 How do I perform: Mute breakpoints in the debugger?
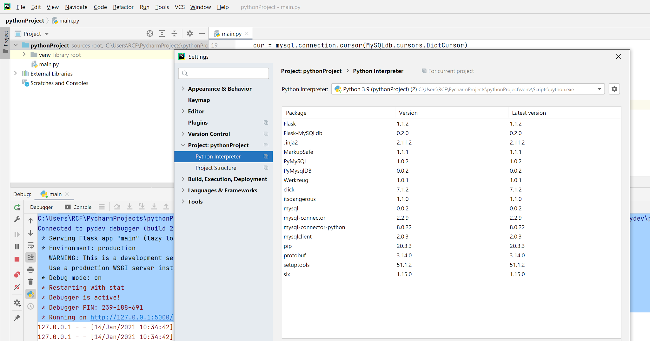(17, 287)
